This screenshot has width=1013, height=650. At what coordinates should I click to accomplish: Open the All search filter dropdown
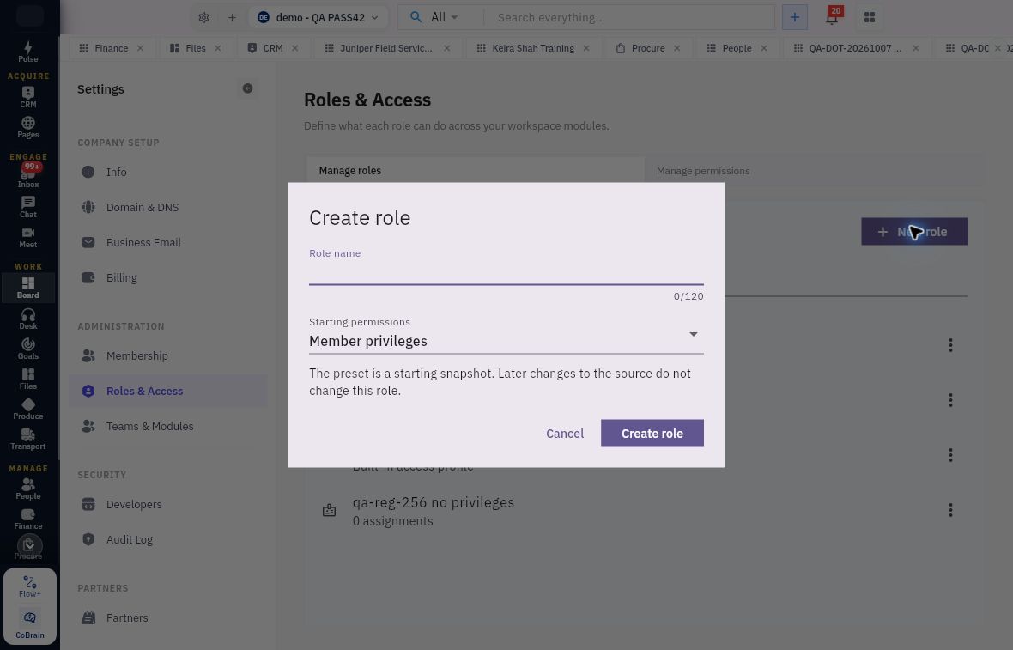tap(445, 17)
